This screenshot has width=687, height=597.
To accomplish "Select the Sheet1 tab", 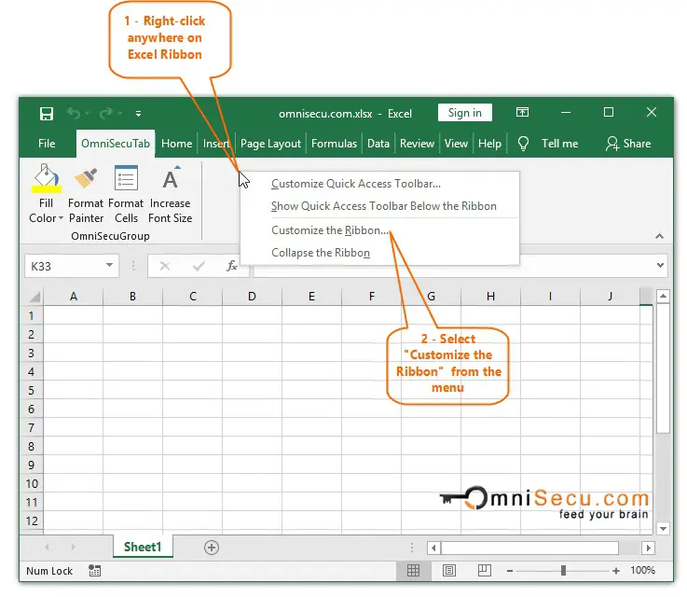I will 143,547.
